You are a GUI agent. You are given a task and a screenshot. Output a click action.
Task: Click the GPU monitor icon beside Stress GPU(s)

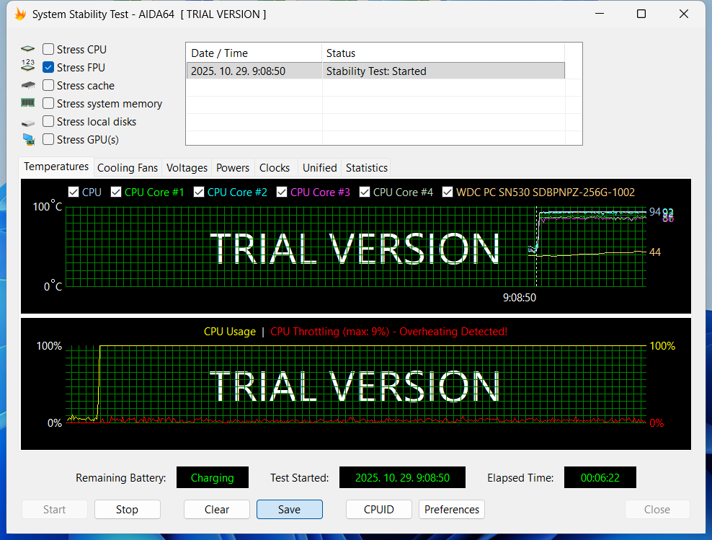(x=28, y=139)
